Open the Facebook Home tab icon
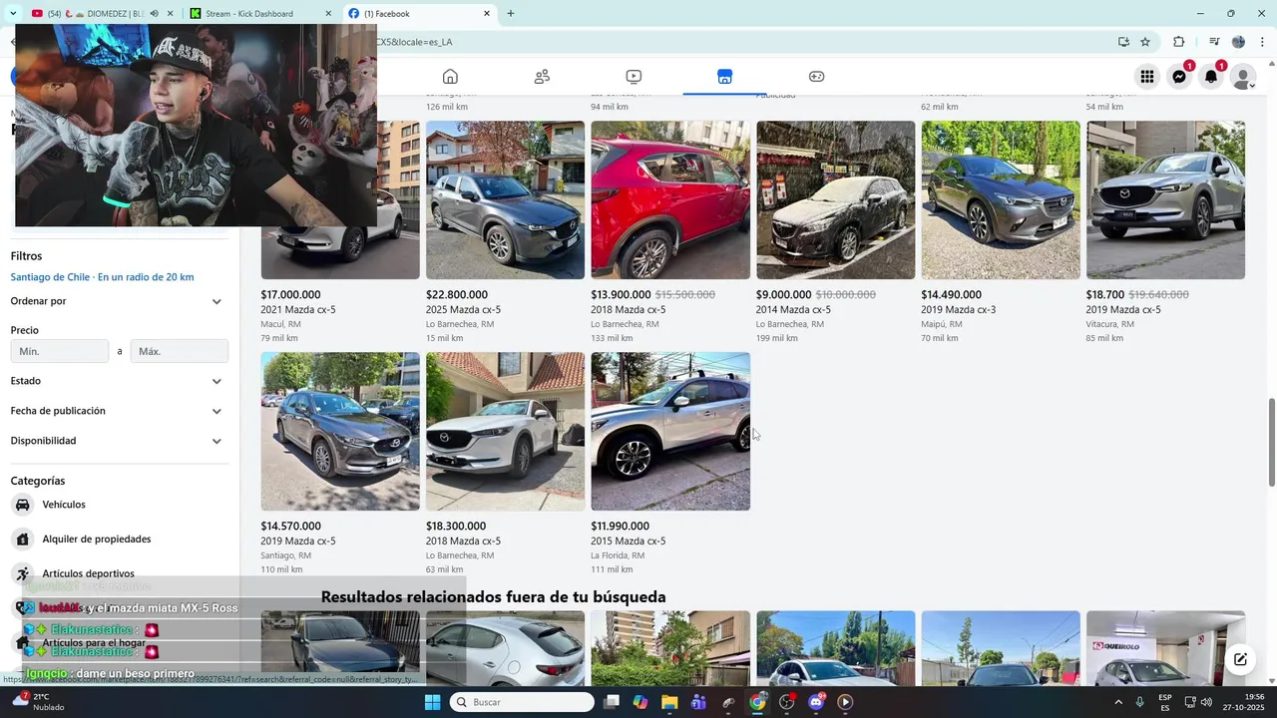Screen dimensions: 1277x718 tap(450, 77)
